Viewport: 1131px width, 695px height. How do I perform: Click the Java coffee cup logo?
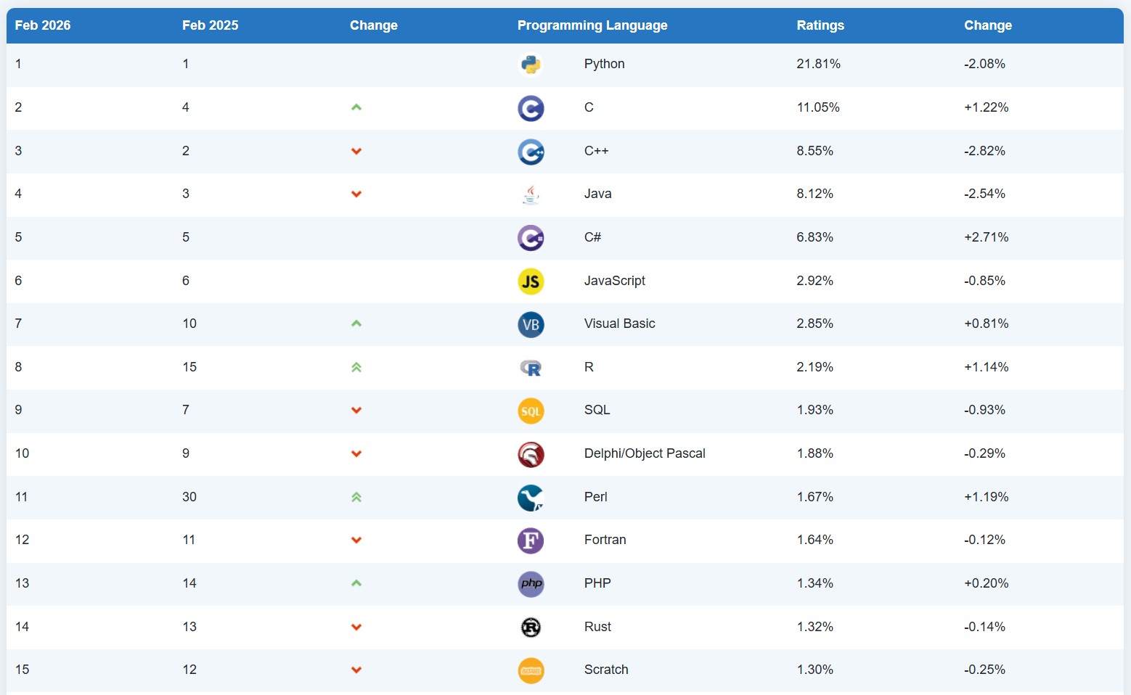point(531,194)
